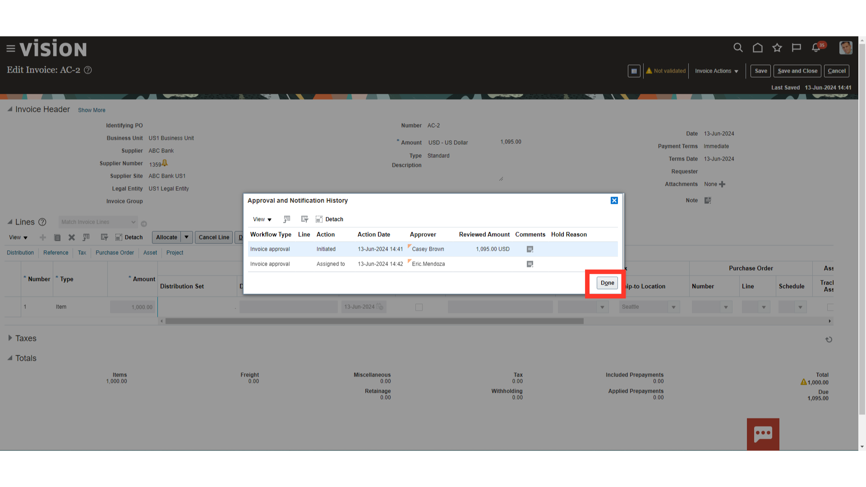Open Purchase Order Number dropdown
The image size is (866, 487).
coord(726,307)
